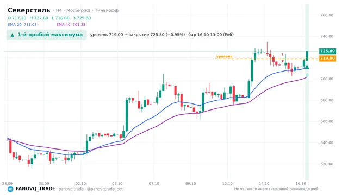Screen dimensions: 348x195
Task: Click the Telegram icon beside PANOVQ_TRADE
Action: [x=10, y=189]
